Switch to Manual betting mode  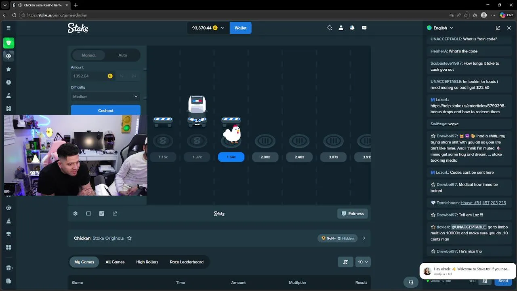88,55
